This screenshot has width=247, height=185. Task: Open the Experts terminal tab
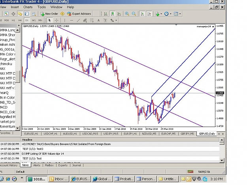click(x=63, y=165)
